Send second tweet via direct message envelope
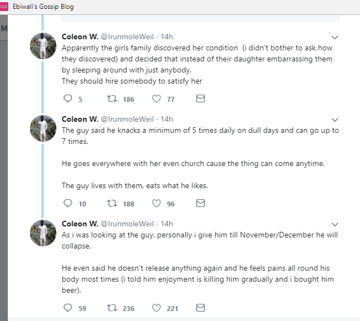360x321 pixels. point(201,204)
